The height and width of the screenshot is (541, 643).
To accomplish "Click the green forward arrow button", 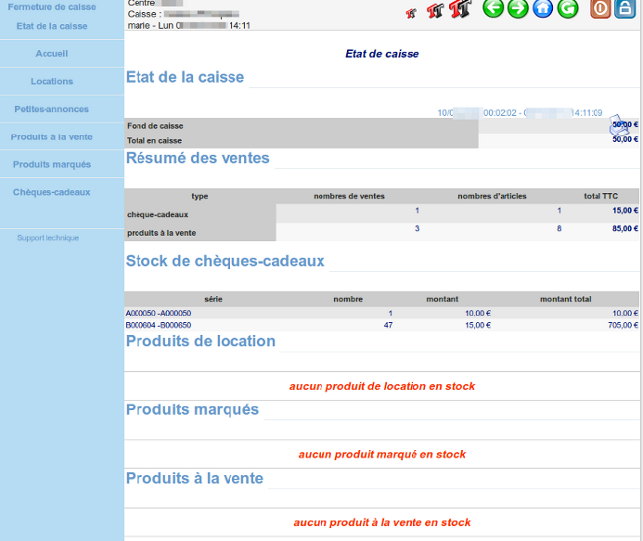I will pos(517,9).
